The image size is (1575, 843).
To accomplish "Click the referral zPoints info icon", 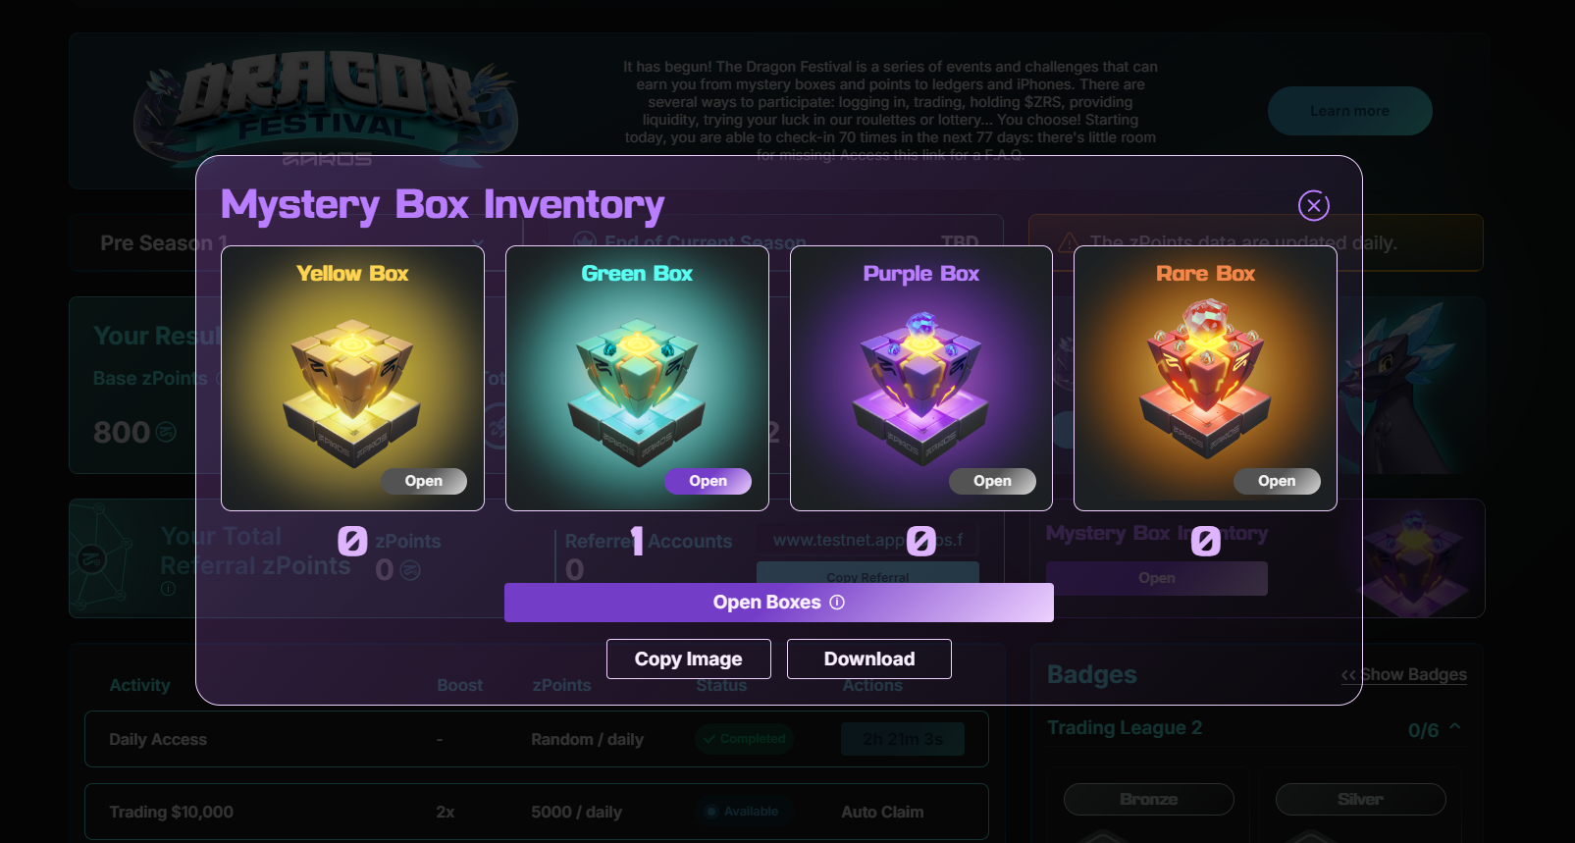I will pyautogui.click(x=168, y=589).
